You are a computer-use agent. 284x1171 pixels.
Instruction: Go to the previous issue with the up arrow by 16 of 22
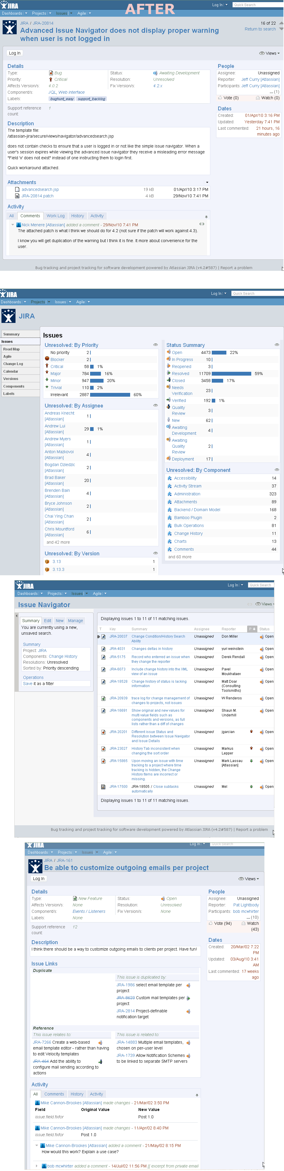(x=281, y=23)
